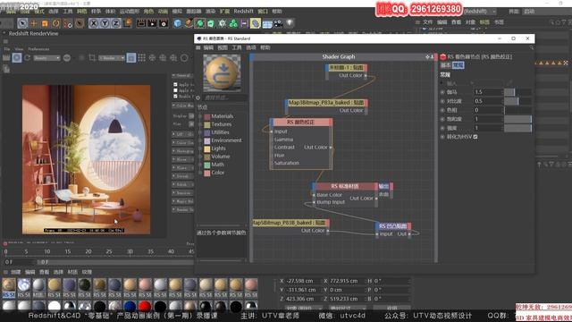572x322 pixels.
Task: Click the green subdivision generator icon
Action: click(x=200, y=23)
